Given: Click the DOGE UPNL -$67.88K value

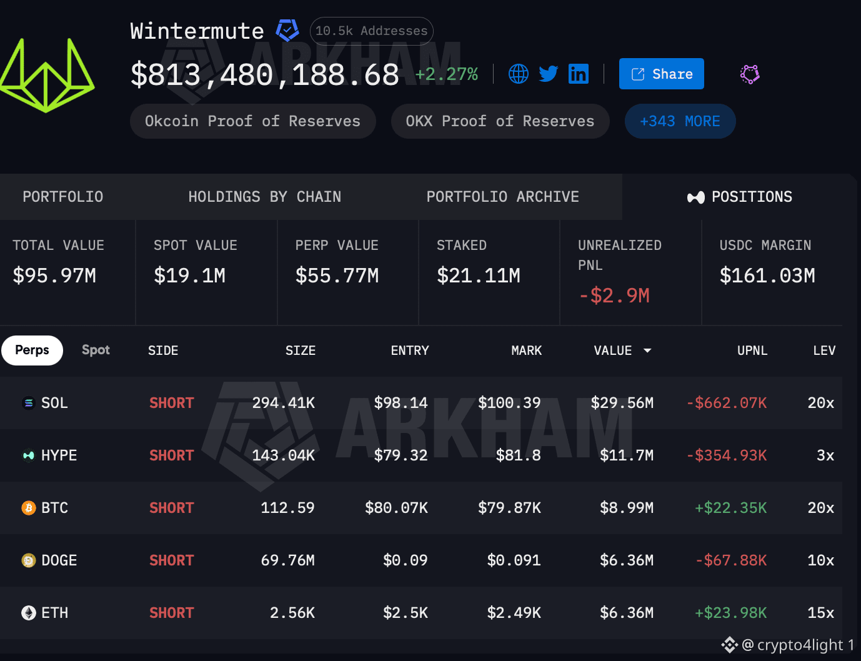Looking at the screenshot, I should point(731,560).
